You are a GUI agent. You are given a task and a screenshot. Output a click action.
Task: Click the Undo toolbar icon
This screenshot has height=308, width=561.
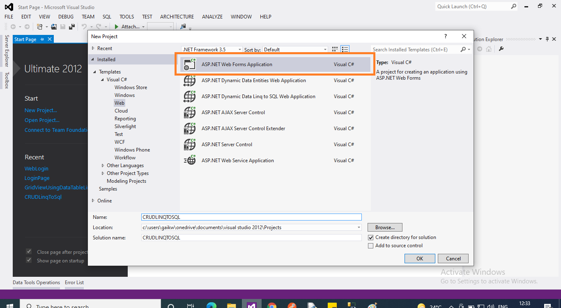pos(84,27)
